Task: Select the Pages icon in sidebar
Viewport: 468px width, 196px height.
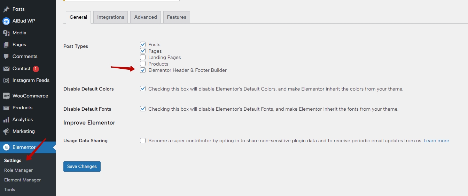Action: [x=6, y=45]
